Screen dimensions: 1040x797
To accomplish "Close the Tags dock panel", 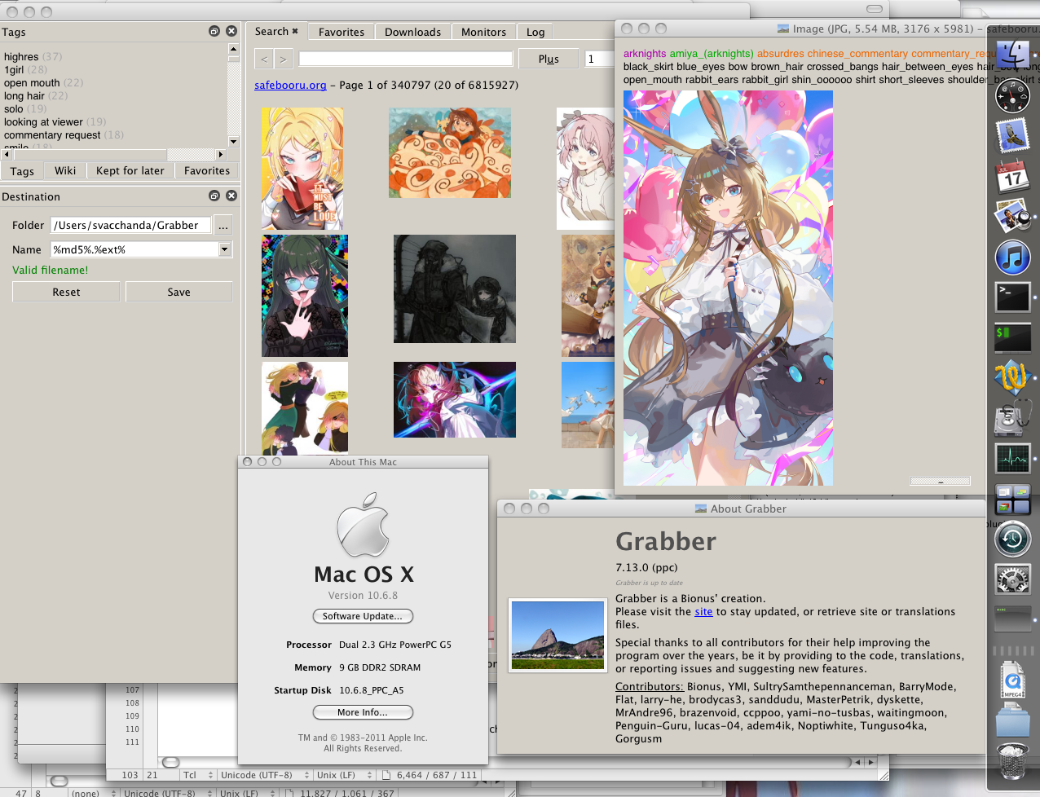I will (231, 31).
